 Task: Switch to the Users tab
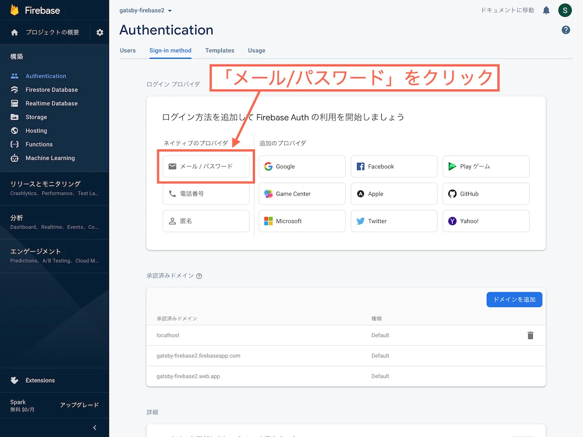(128, 51)
